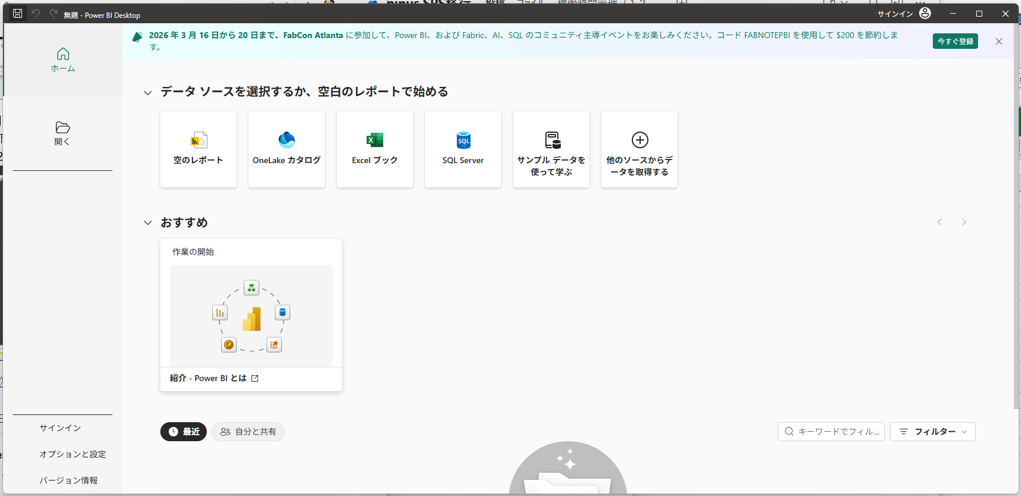Screen dimensions: 1021x496
Task: Dismiss the FabCon Atlanta banner
Action: click(999, 41)
